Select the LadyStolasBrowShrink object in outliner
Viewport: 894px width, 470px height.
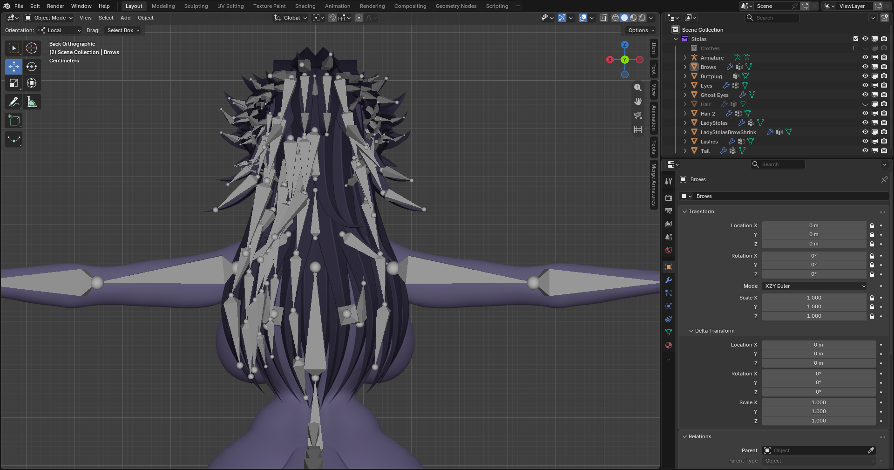(x=728, y=132)
